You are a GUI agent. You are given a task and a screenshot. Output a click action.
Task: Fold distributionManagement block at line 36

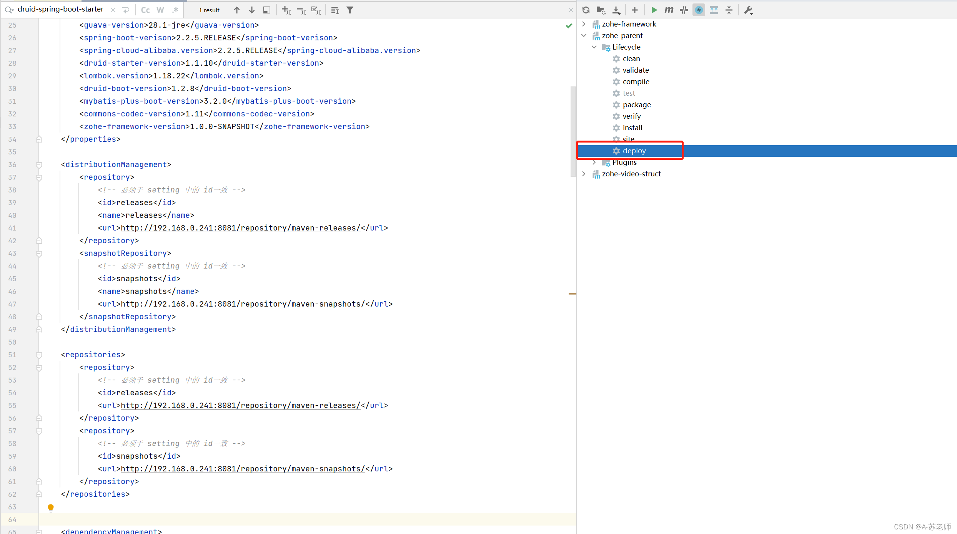point(39,165)
